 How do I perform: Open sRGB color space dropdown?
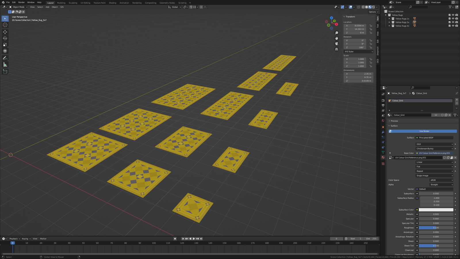point(441,180)
